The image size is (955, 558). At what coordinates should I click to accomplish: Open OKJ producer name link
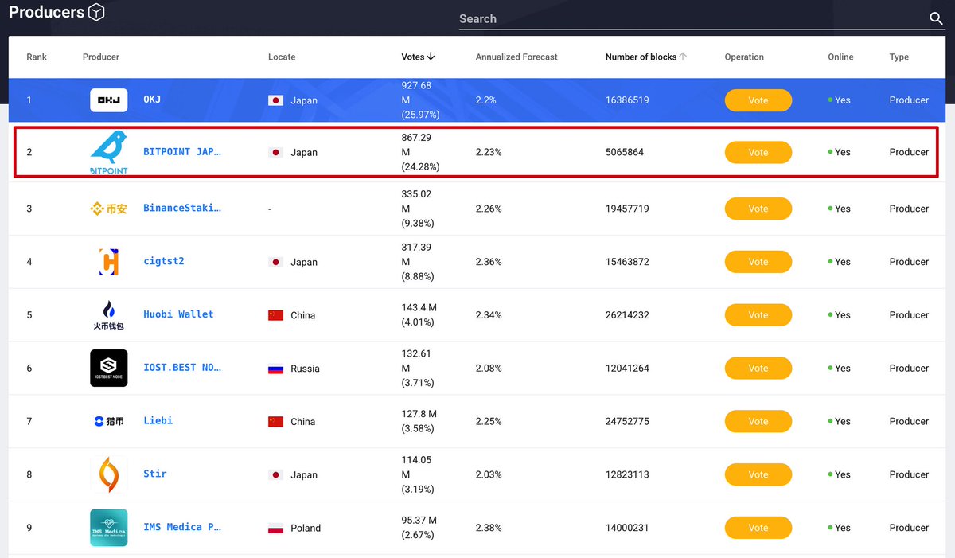[152, 100]
